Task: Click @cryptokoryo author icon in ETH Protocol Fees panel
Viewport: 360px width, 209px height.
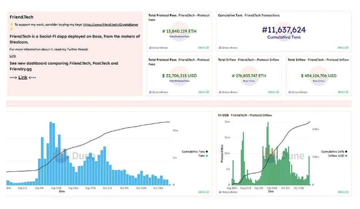Action: coord(150,48)
